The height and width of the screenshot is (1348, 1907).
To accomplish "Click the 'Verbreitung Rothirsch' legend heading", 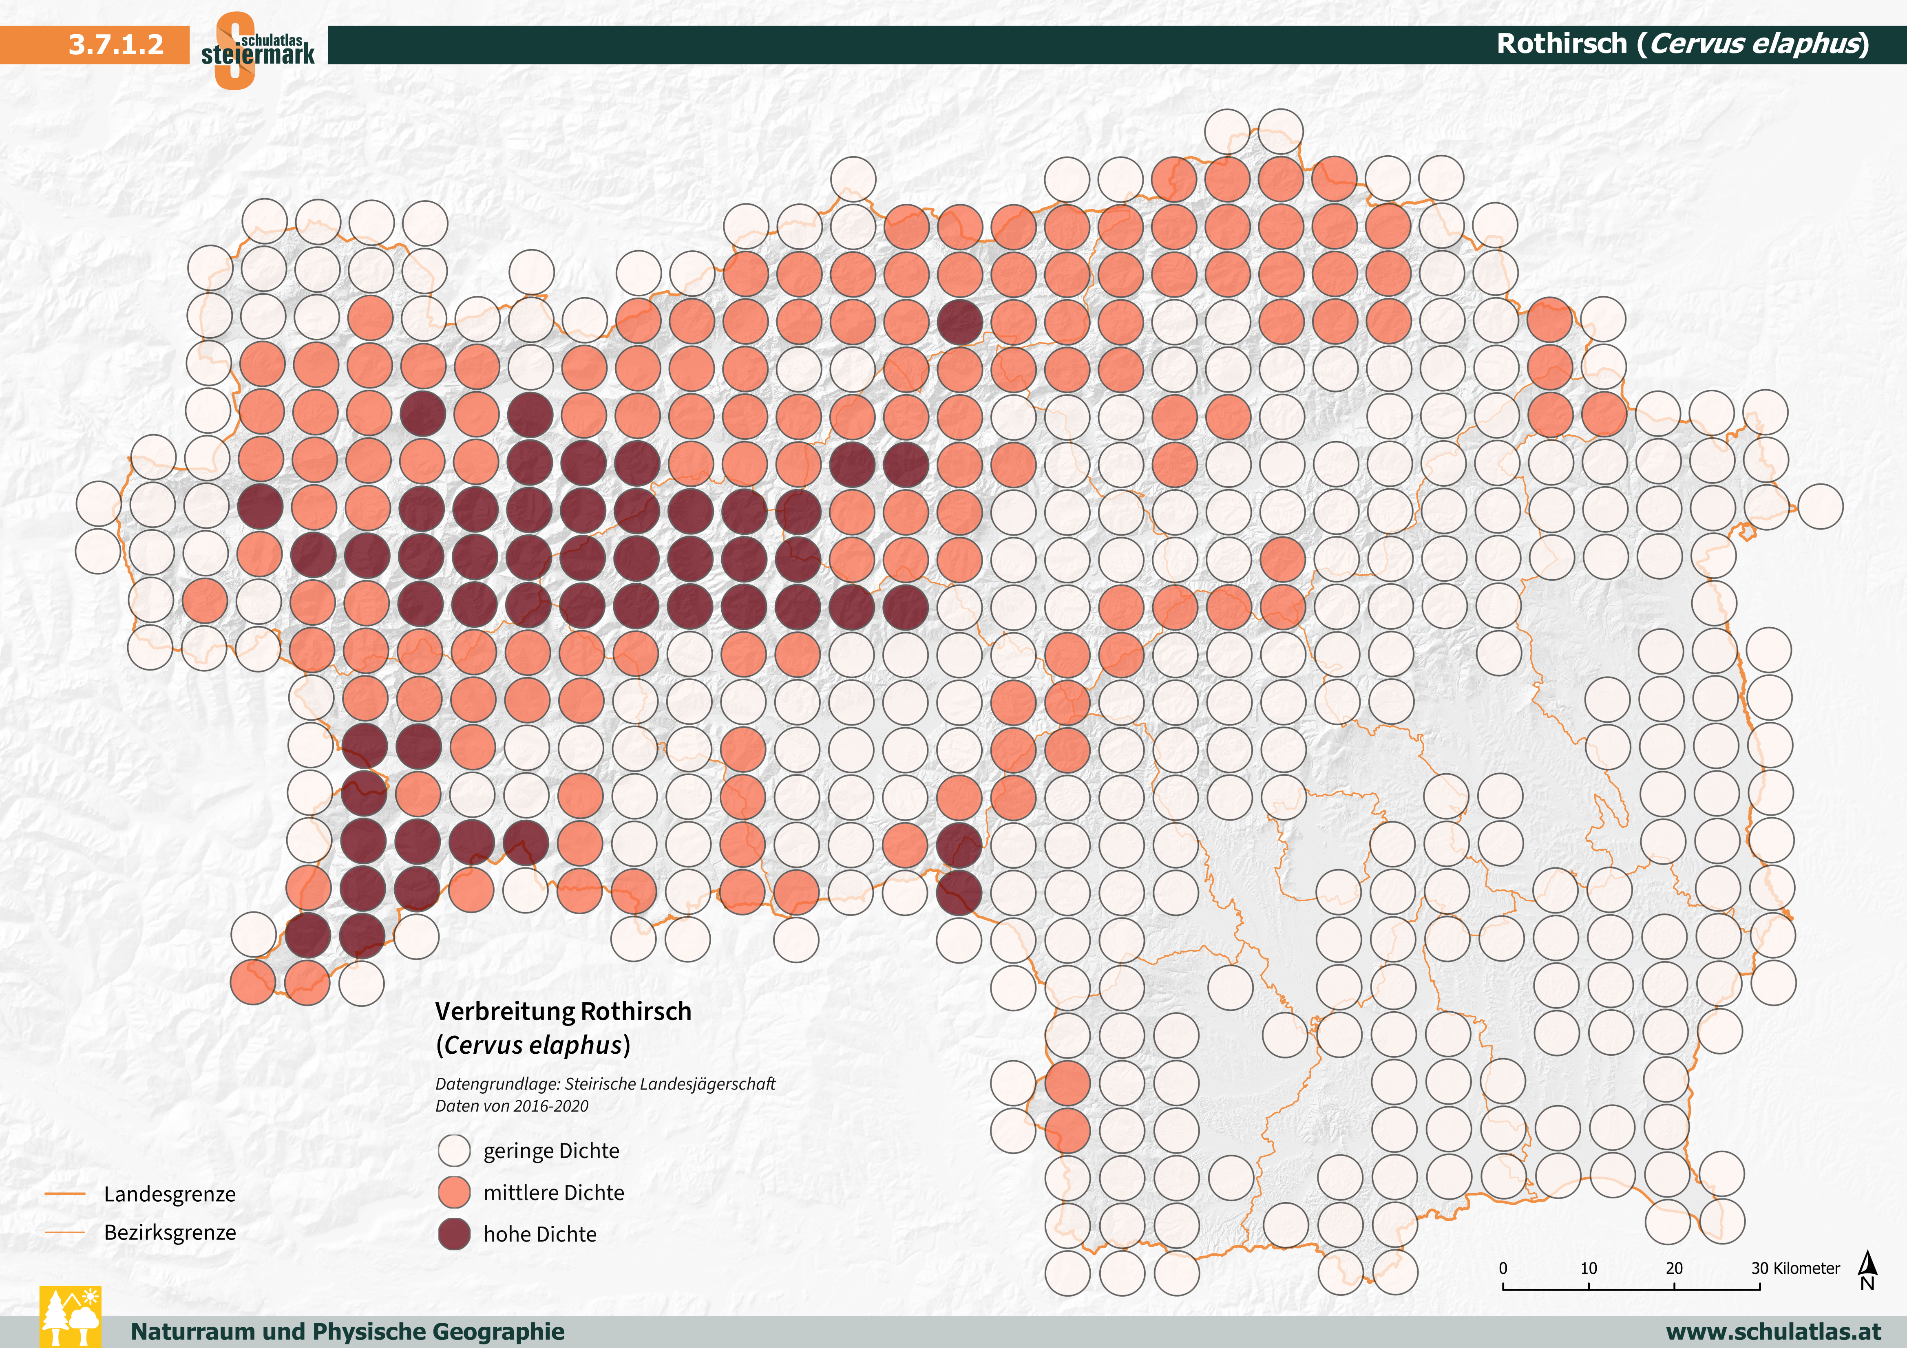I will tap(563, 1011).
